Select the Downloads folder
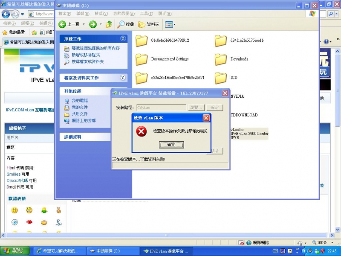The height and width of the screenshot is (256, 341). click(x=231, y=59)
